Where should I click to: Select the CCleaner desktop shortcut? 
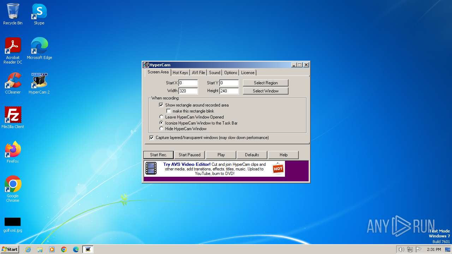point(13,83)
